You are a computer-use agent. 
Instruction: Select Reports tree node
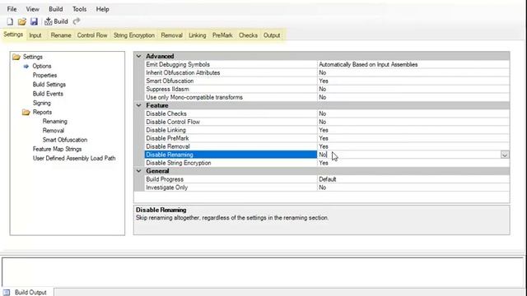tap(42, 112)
